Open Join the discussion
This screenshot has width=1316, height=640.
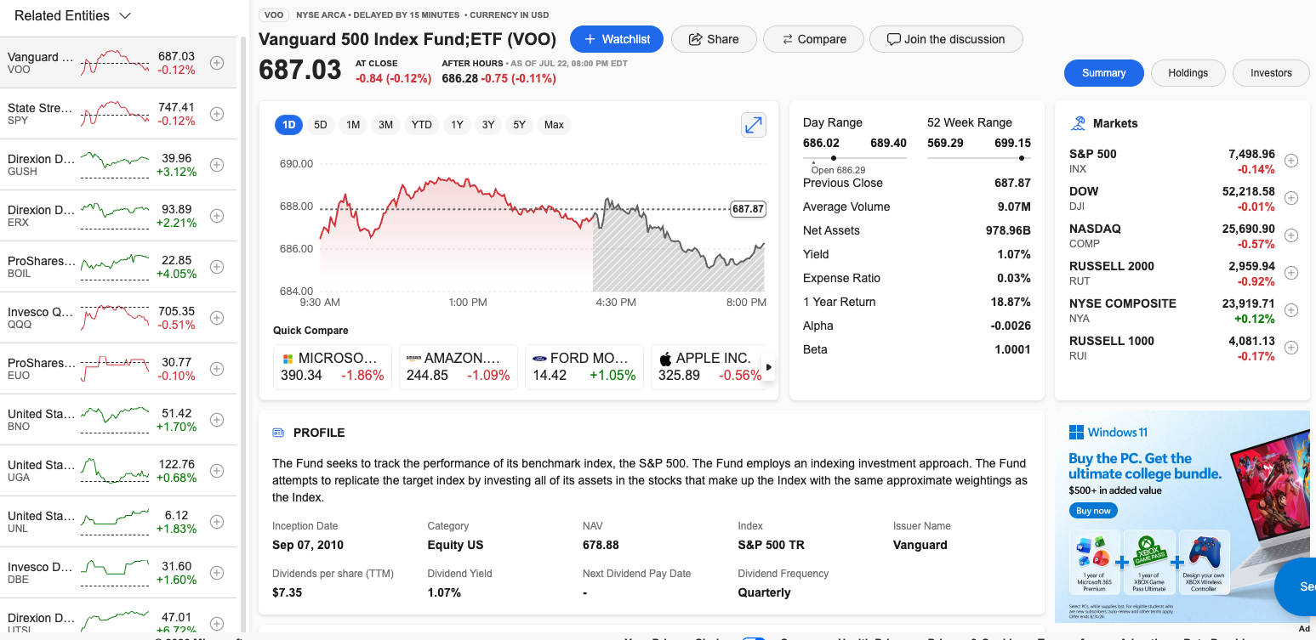946,39
